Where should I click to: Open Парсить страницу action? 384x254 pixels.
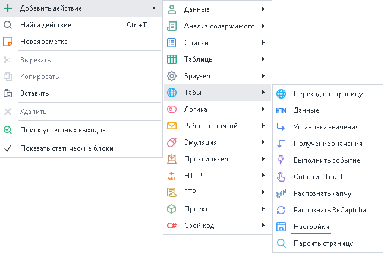pyautogui.click(x=323, y=243)
